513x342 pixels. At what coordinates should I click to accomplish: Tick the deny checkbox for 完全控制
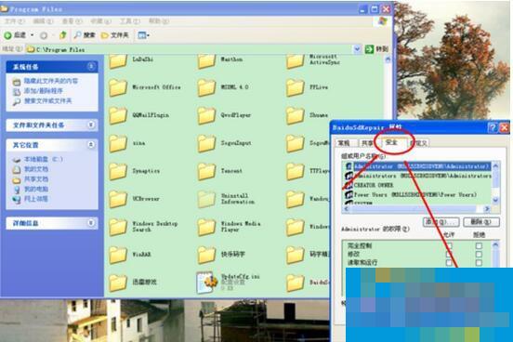coord(479,245)
